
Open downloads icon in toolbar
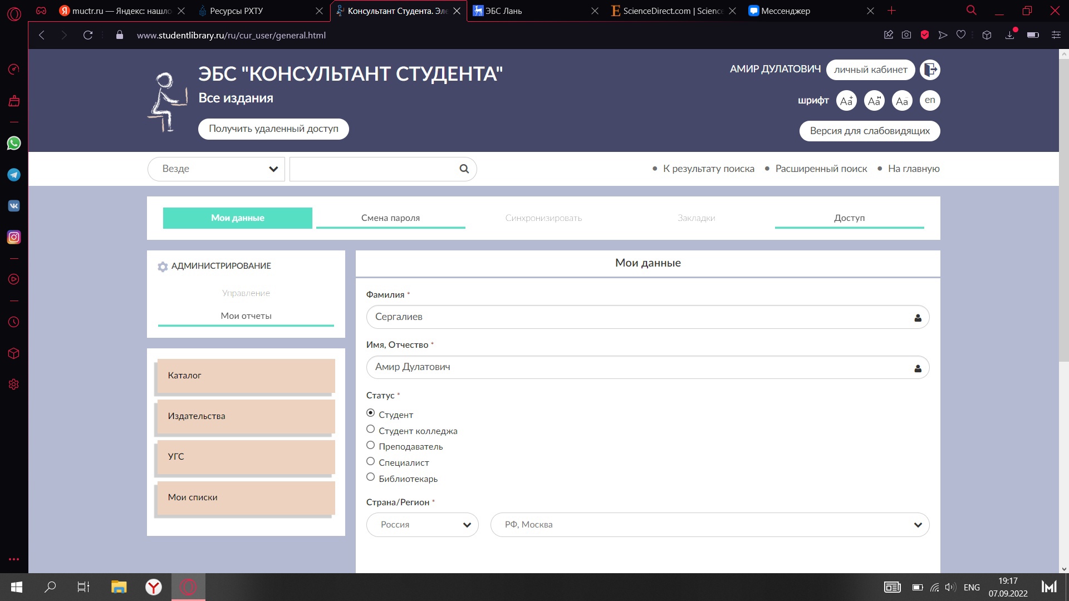pos(1010,35)
